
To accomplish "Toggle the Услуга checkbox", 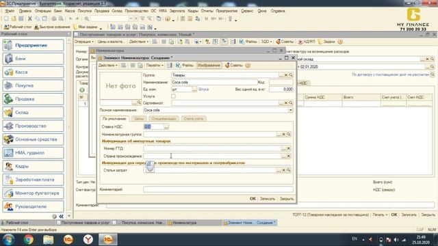I will pos(173,96).
